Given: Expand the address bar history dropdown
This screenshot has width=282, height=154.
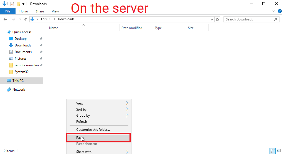Looking at the screenshot, I should (212, 19).
